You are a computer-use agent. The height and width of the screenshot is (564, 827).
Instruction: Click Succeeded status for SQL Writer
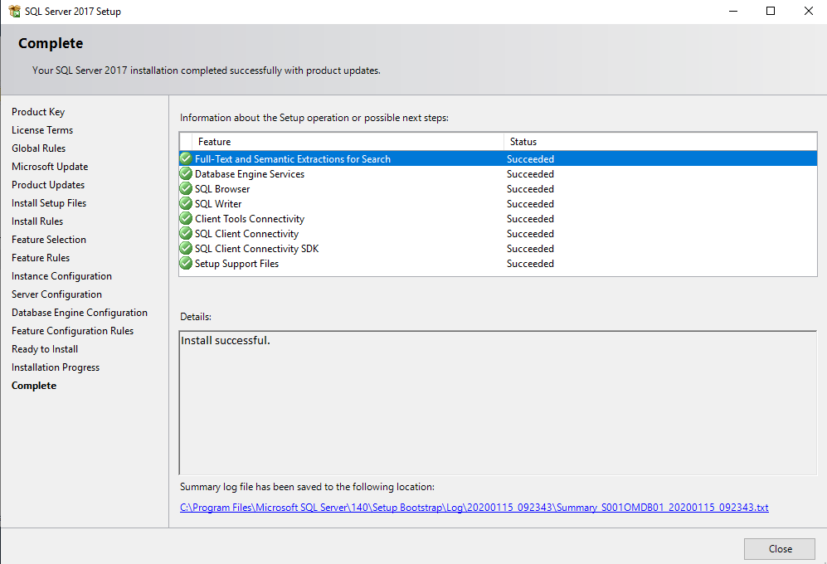[x=530, y=204]
